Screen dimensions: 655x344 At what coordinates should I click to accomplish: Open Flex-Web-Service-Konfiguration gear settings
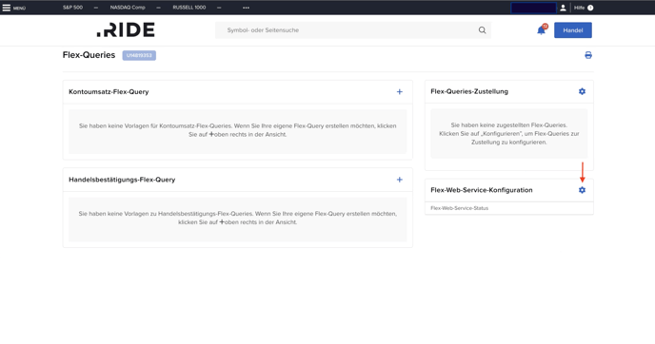582,190
